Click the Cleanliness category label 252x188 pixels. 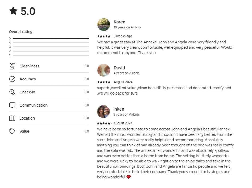29,66
